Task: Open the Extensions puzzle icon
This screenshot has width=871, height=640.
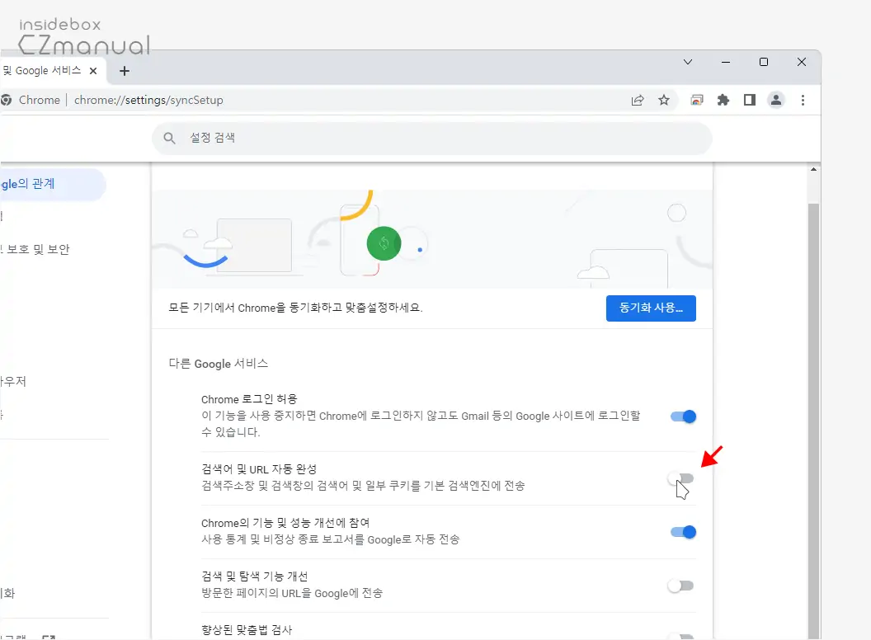Action: click(x=723, y=100)
